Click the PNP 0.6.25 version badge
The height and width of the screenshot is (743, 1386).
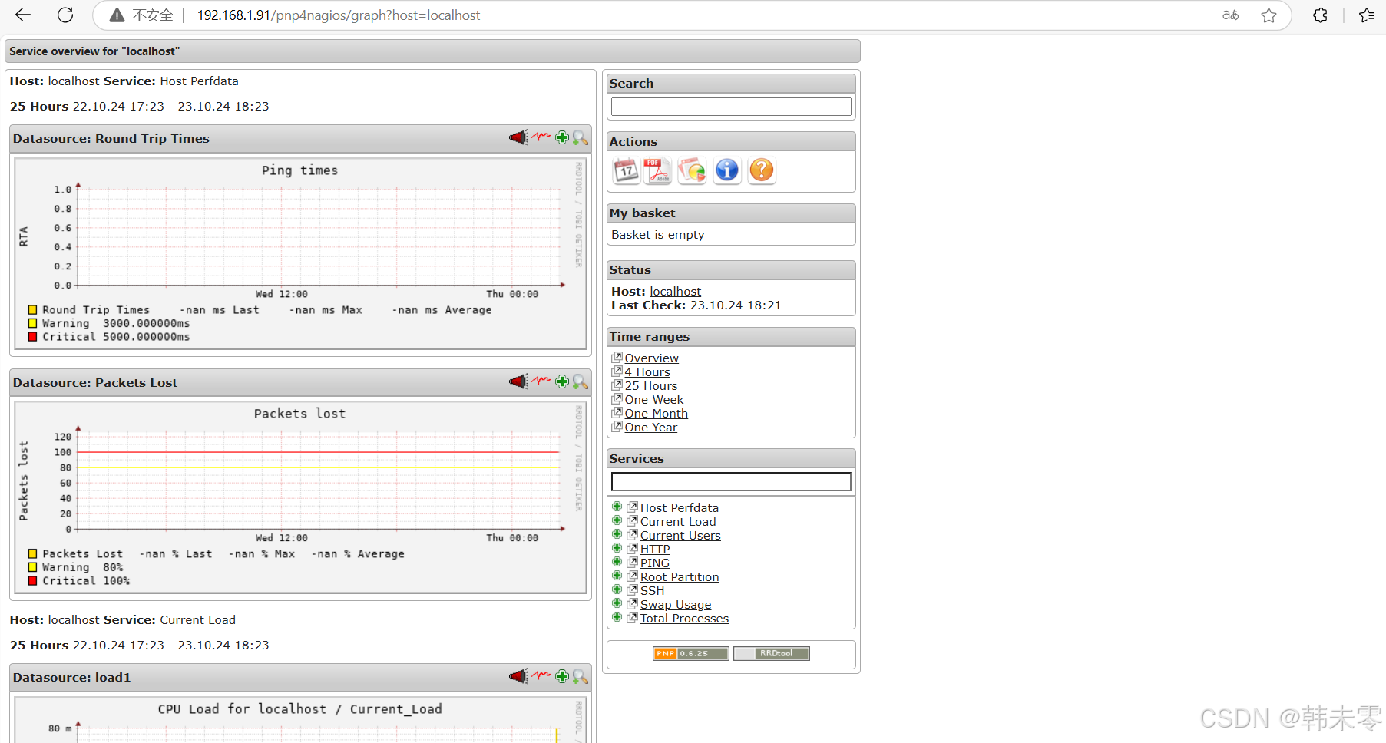[690, 653]
